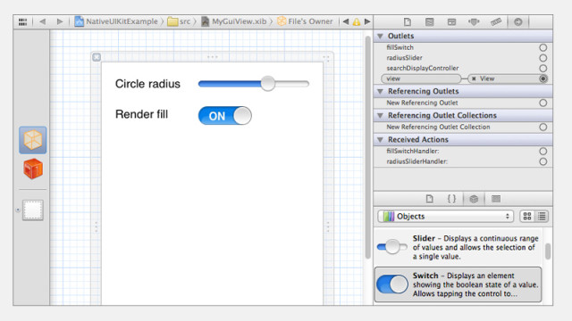Click the canvas vertical scrollbar

pos(367,147)
